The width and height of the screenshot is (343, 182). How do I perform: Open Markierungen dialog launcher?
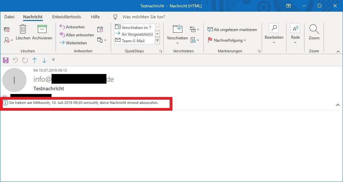coord(259,51)
